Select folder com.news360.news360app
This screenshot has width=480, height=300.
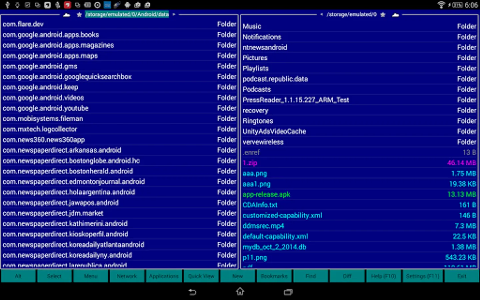pyautogui.click(x=119, y=140)
